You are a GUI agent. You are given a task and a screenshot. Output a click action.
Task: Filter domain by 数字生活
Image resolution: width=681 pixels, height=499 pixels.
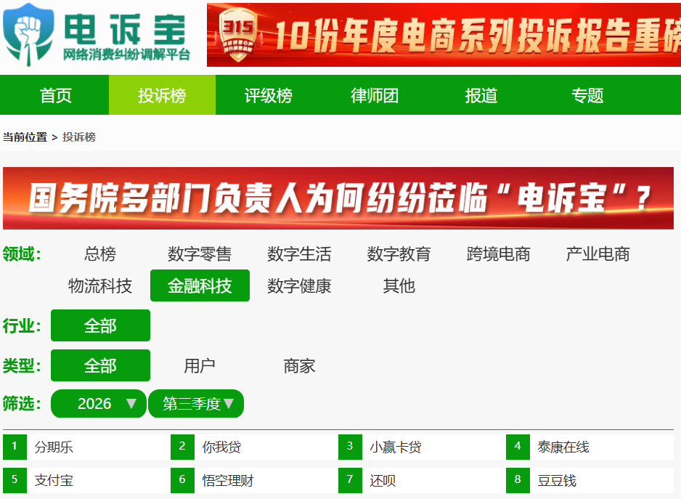pyautogui.click(x=299, y=253)
